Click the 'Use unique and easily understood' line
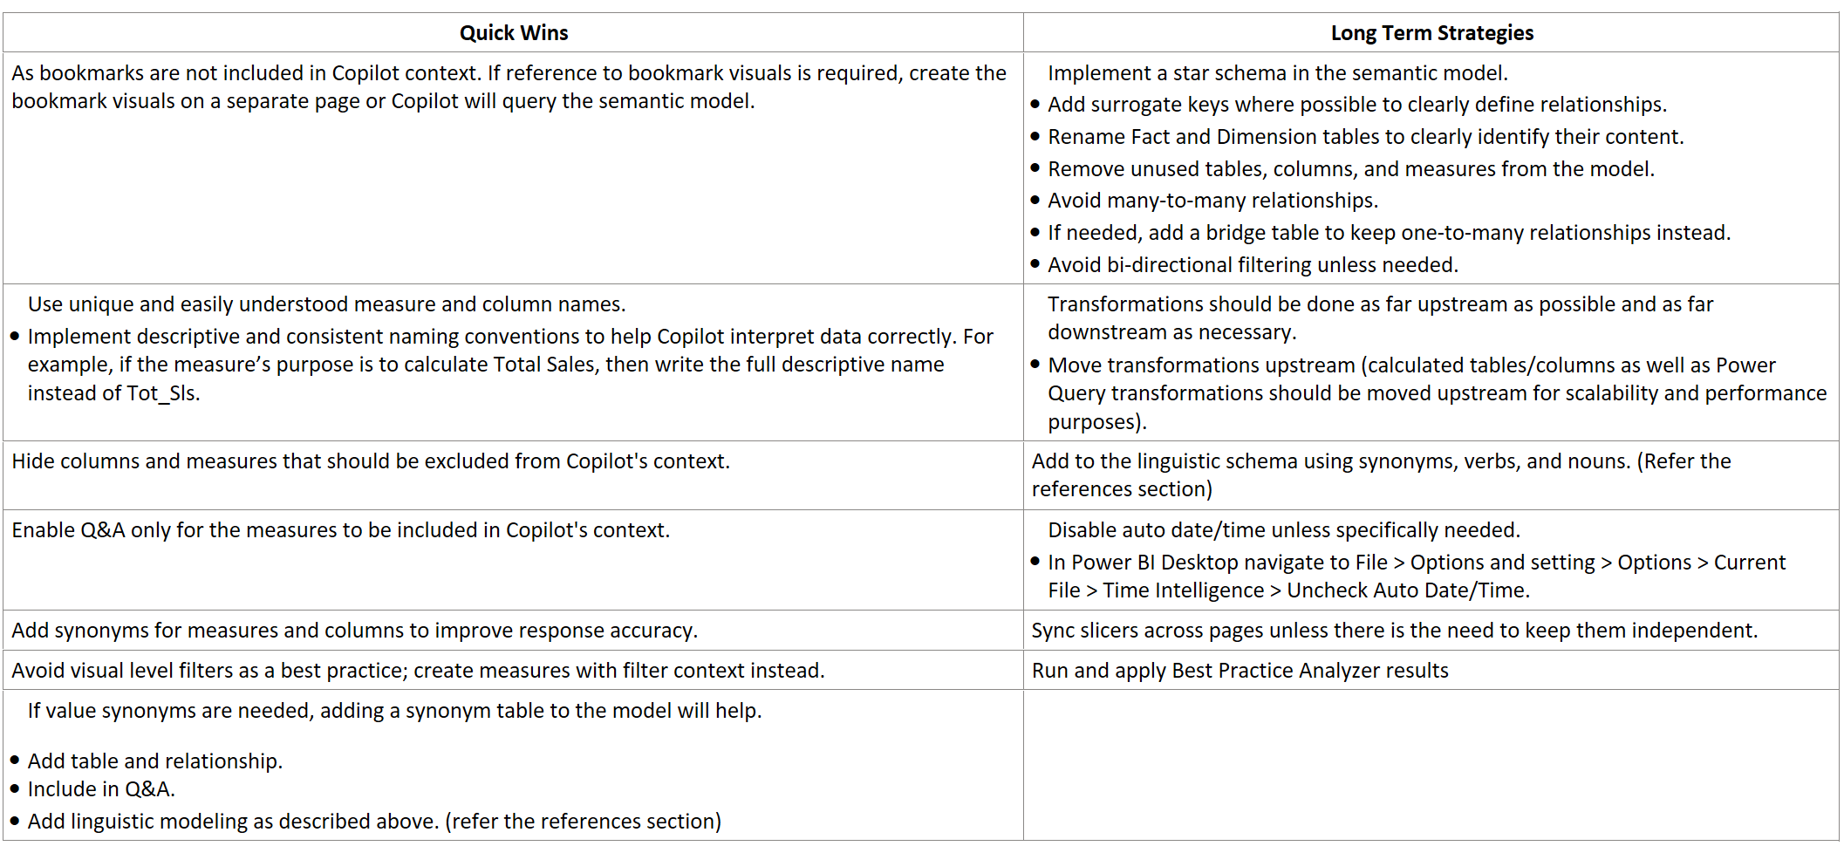The width and height of the screenshot is (1844, 846). 326,304
